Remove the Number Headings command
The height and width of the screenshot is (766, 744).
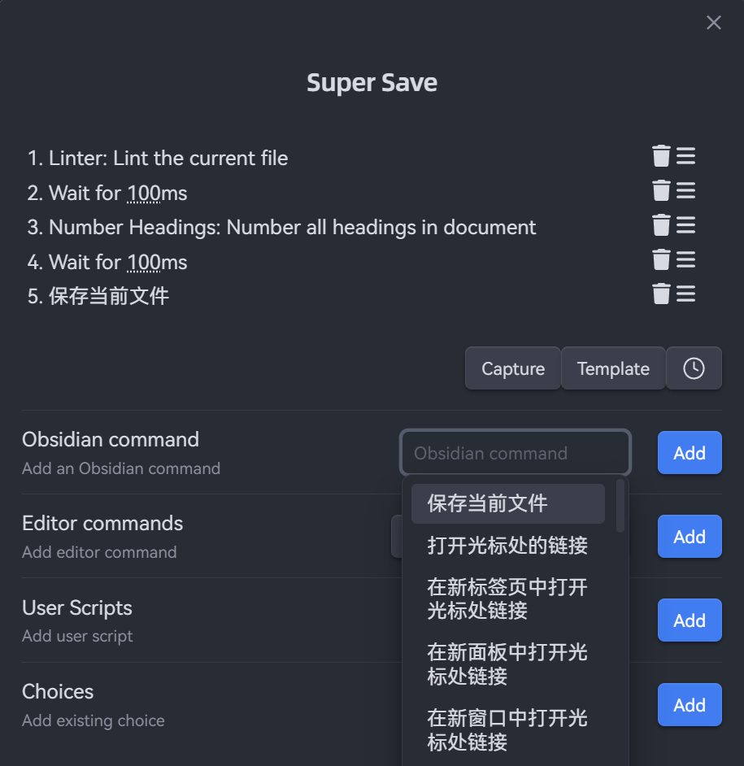[661, 225]
